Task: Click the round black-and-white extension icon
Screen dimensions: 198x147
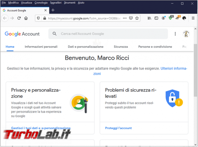Action: pyautogui.click(x=184, y=18)
